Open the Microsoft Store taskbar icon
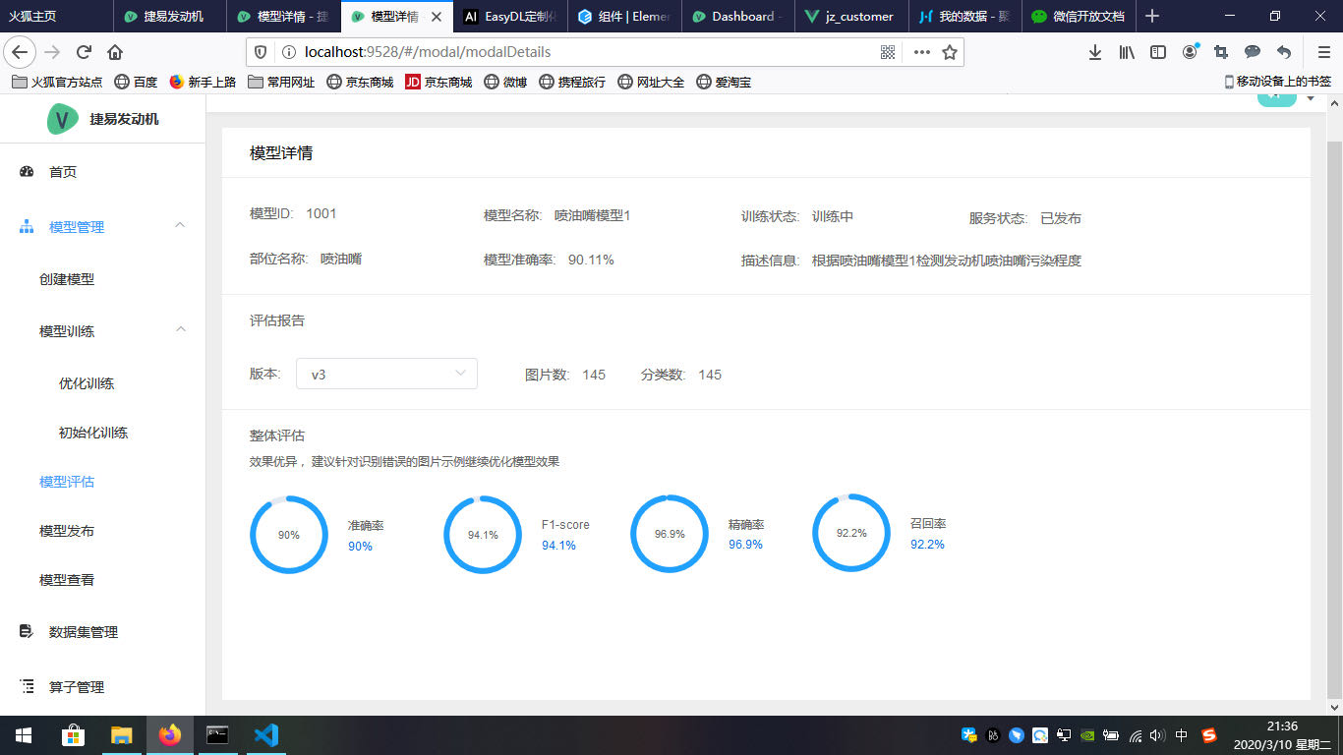Screen dimensions: 1343x755 click(73, 734)
